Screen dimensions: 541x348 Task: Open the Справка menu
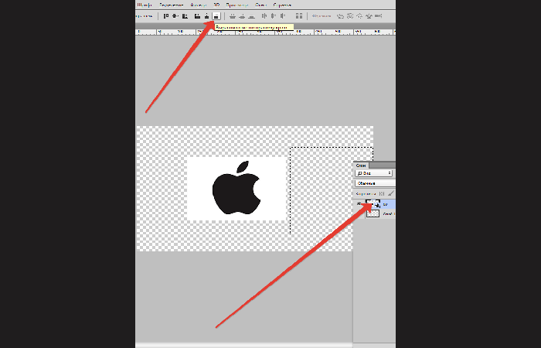282,5
